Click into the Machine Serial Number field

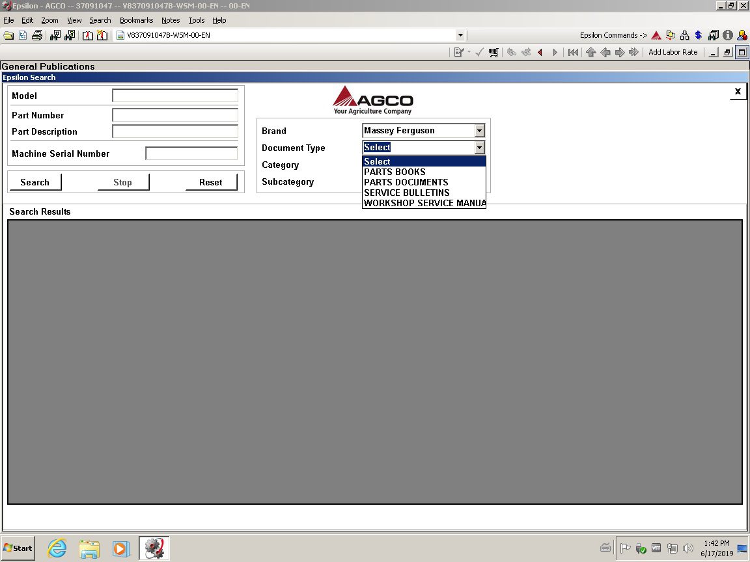tap(191, 154)
